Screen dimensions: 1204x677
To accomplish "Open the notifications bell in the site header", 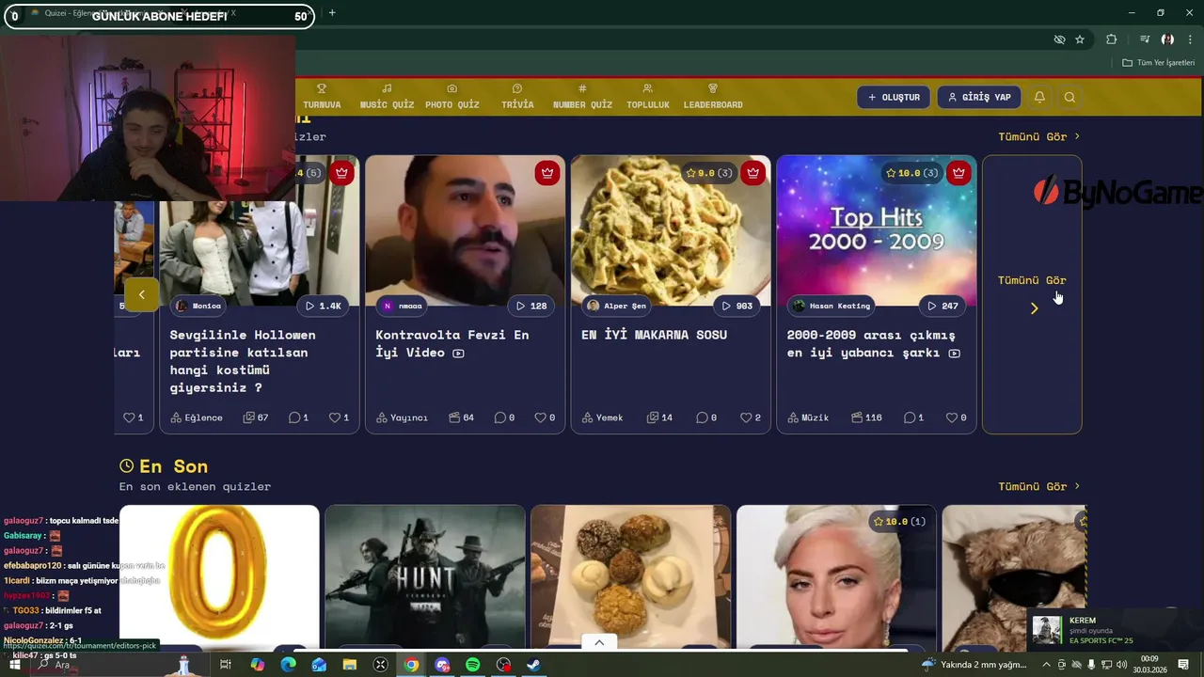I will [x=1039, y=97].
